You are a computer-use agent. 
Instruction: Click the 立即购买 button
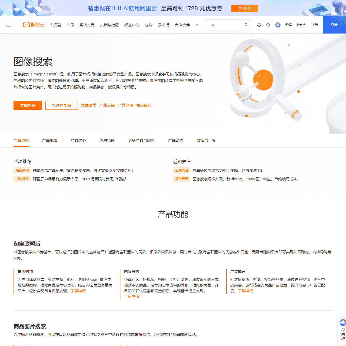coord(28,105)
